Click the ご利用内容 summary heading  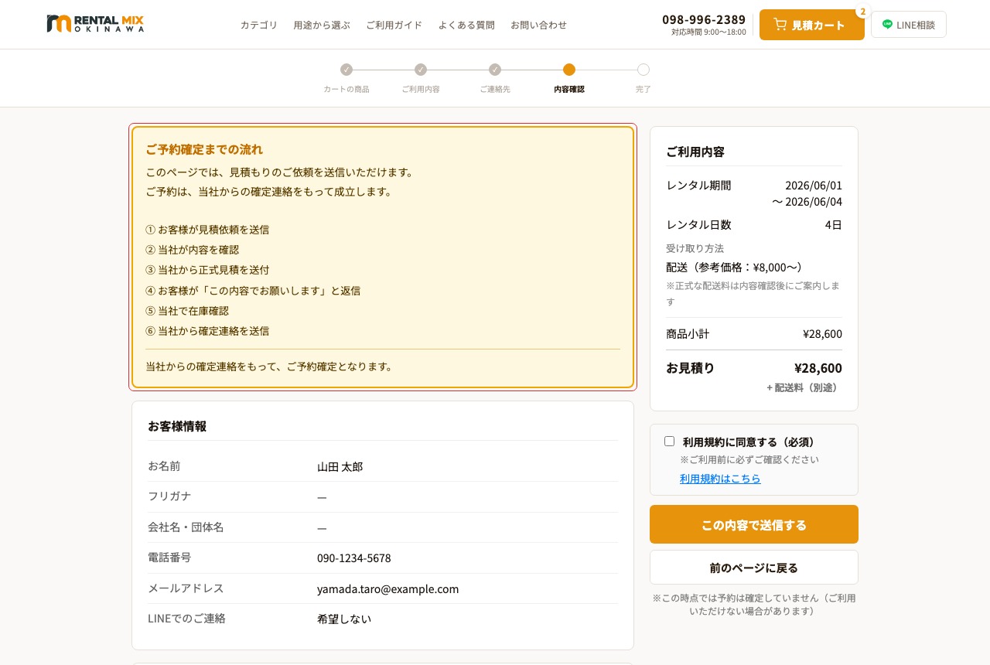695,152
